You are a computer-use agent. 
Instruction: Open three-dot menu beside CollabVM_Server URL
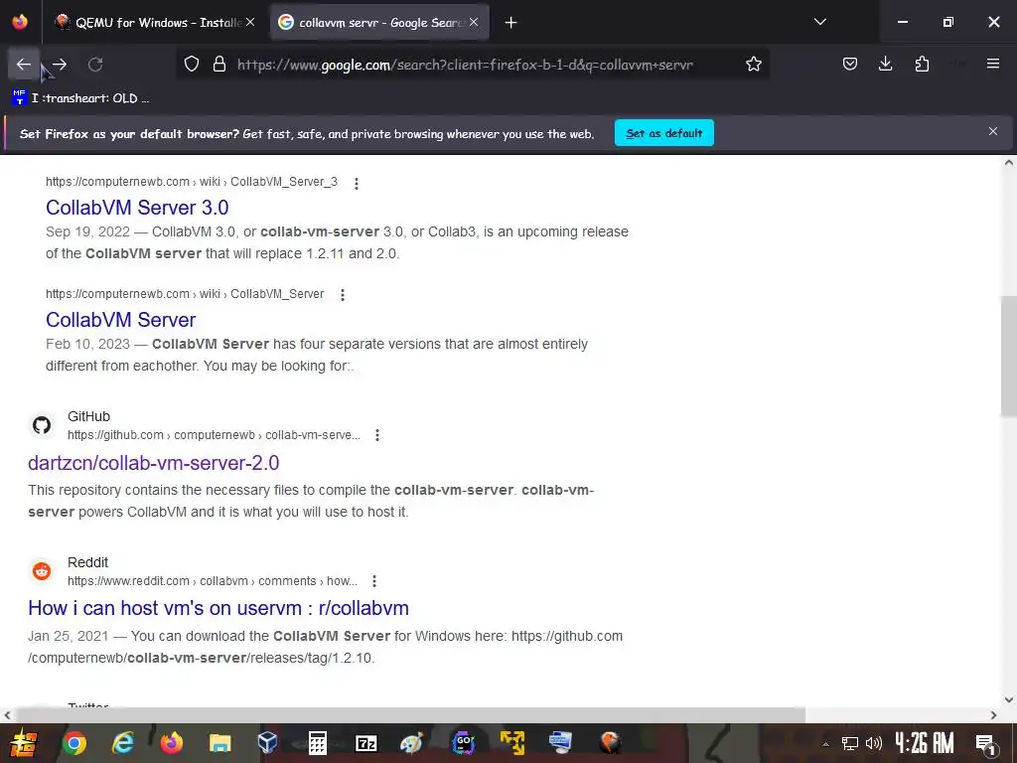tap(343, 295)
